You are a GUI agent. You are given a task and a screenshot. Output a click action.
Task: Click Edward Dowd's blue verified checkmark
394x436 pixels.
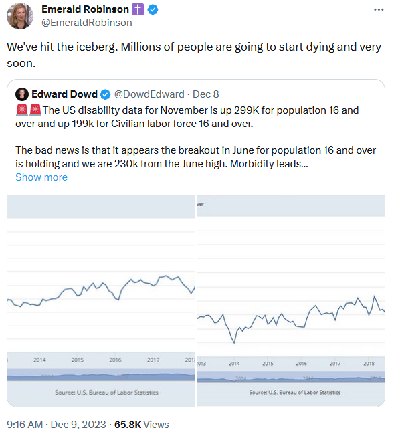coord(105,94)
